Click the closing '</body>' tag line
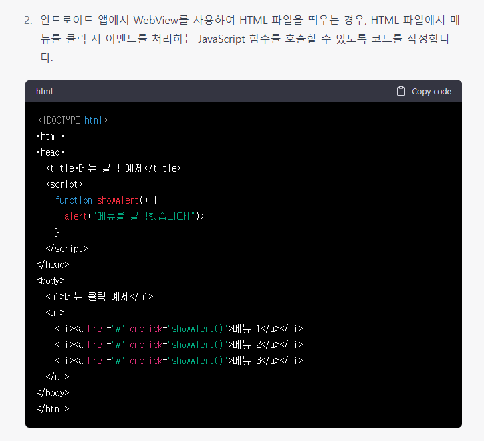This screenshot has width=484, height=441. click(53, 393)
